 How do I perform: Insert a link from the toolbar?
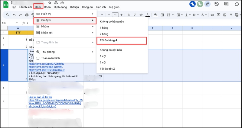click(212, 15)
